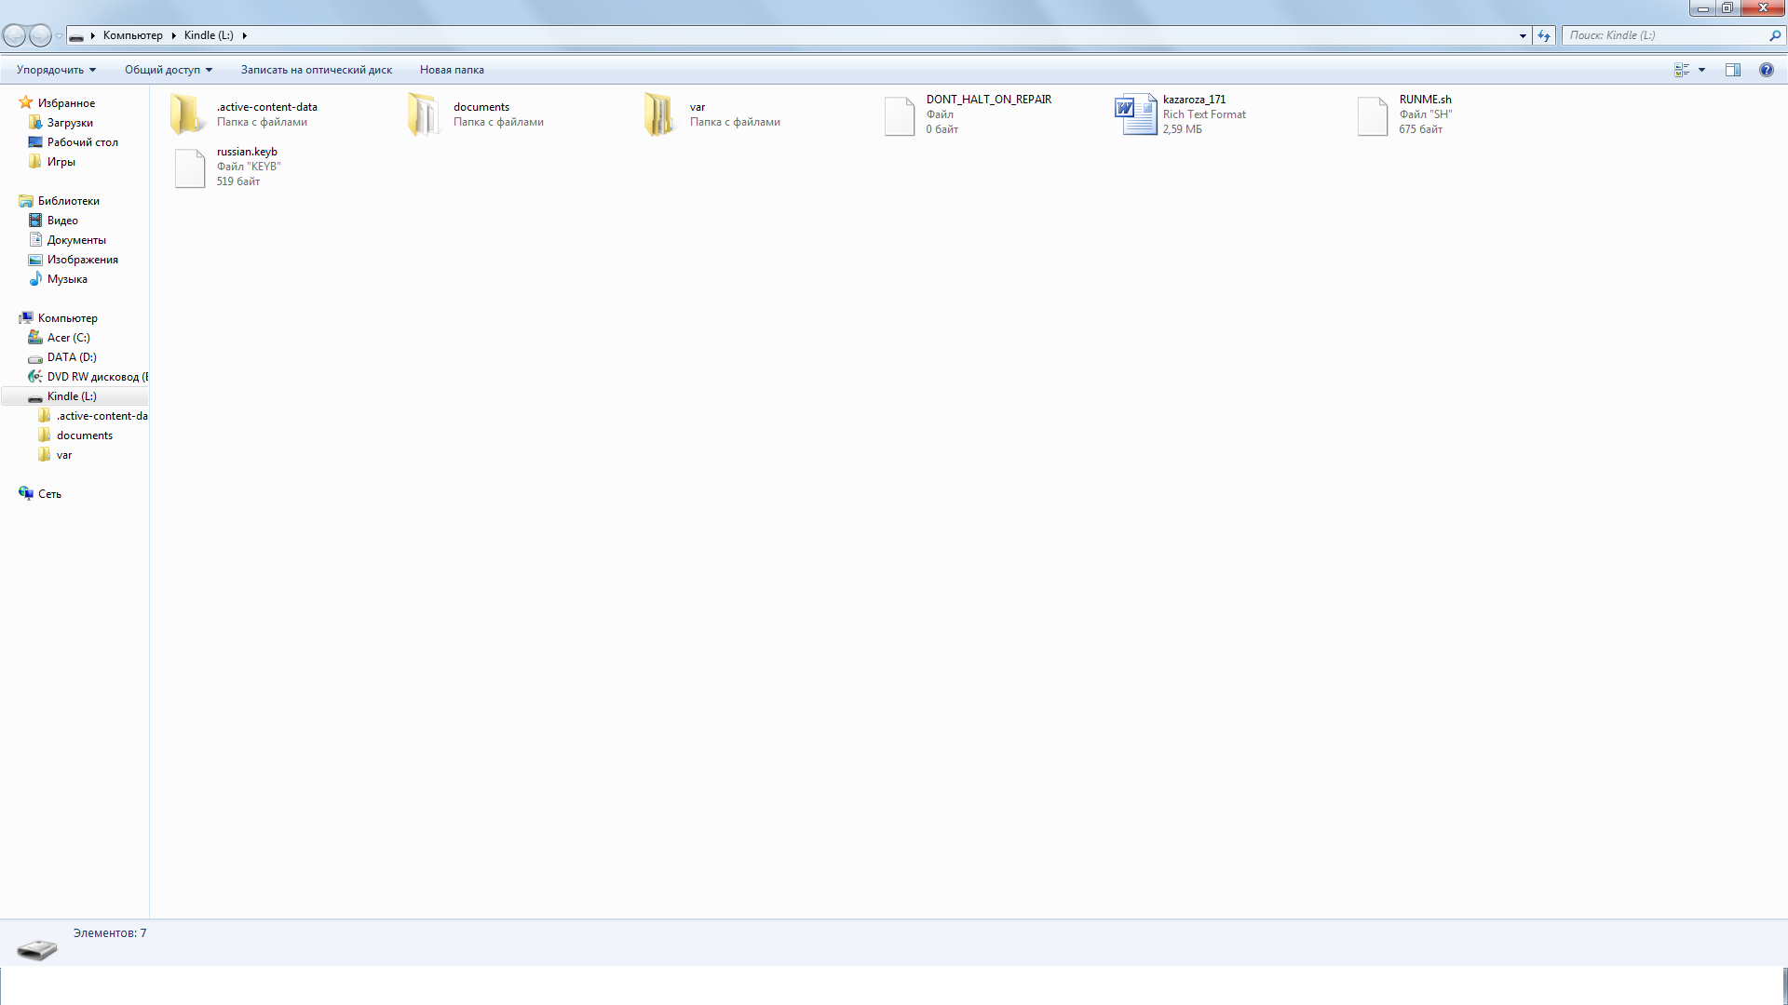Open the help icon
The width and height of the screenshot is (1788, 1005).
pyautogui.click(x=1766, y=70)
